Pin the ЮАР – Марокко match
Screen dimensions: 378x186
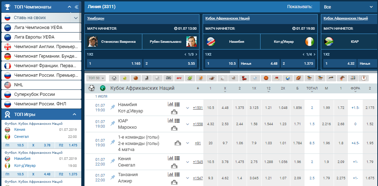113,123
